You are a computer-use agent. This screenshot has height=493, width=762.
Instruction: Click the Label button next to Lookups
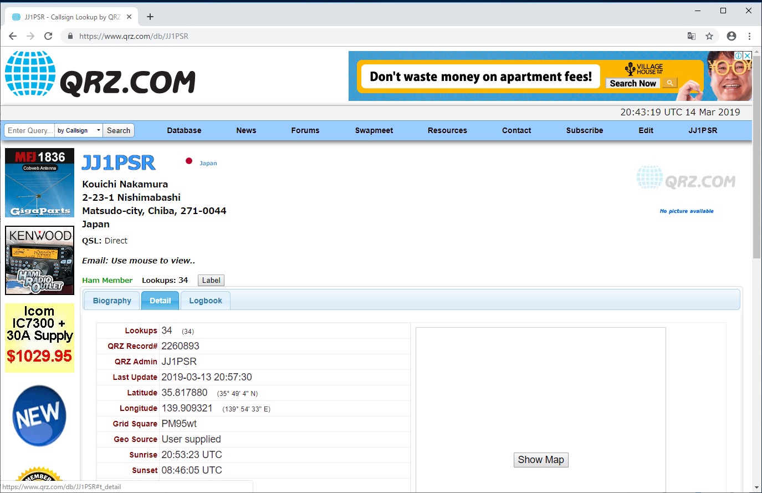[211, 280]
